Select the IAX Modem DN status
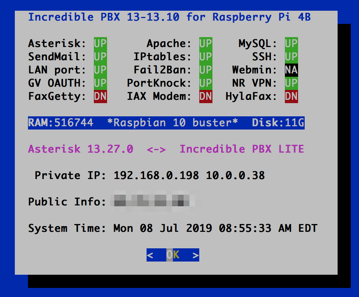This screenshot has width=359, height=297. point(205,97)
